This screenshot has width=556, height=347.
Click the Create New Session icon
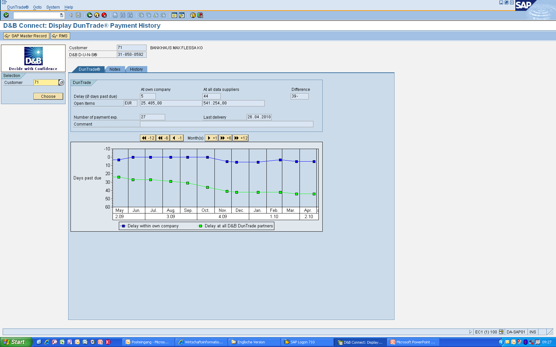[x=174, y=15]
